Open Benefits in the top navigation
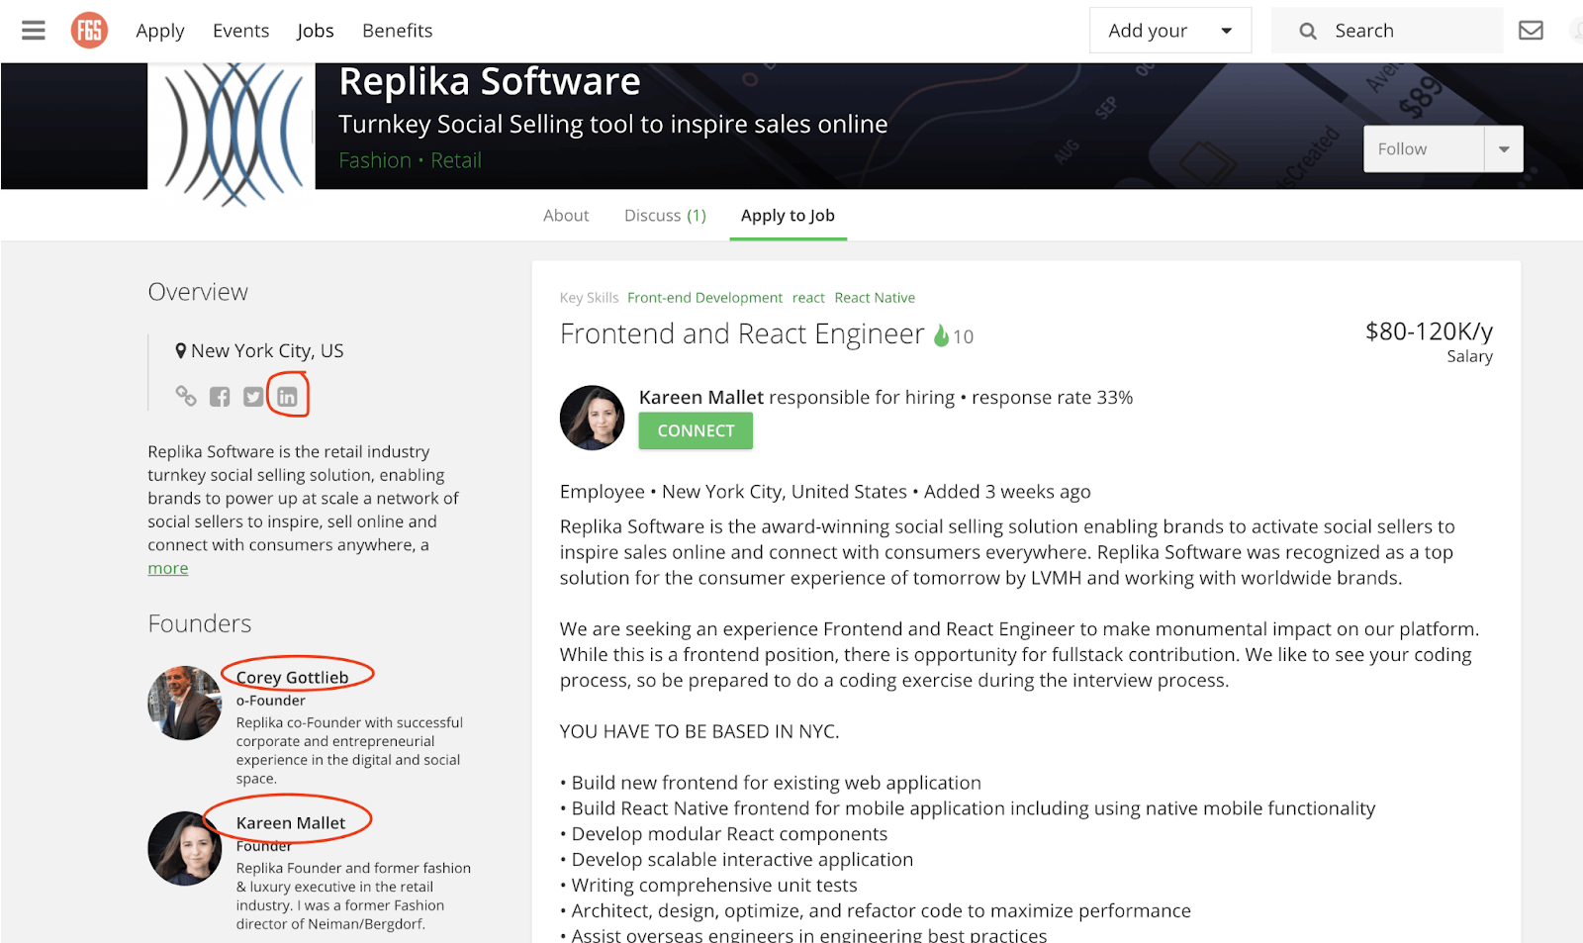 coord(398,31)
